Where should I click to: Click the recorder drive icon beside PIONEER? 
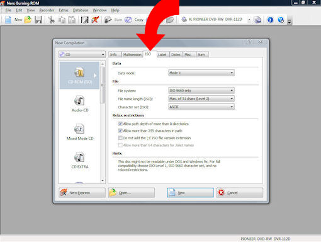click(184, 20)
